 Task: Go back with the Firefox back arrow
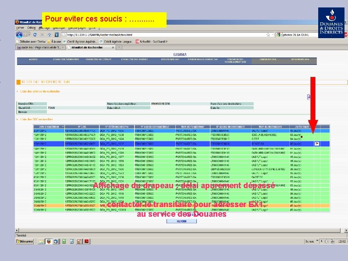point(19,35)
